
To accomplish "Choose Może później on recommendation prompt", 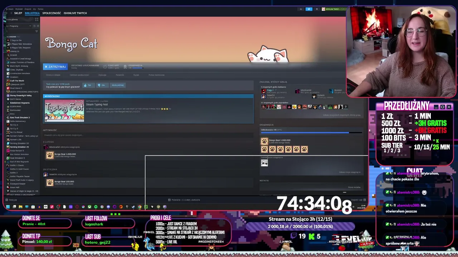I will (x=118, y=85).
